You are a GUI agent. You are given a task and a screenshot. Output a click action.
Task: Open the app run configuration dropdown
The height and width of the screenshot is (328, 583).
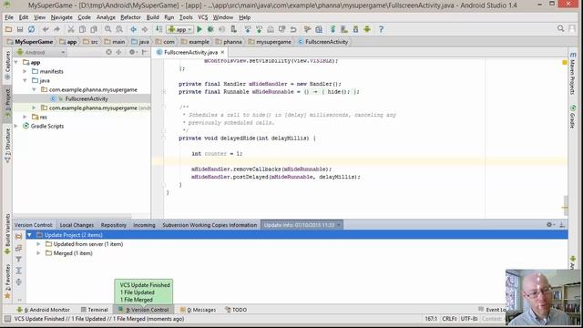(179, 29)
